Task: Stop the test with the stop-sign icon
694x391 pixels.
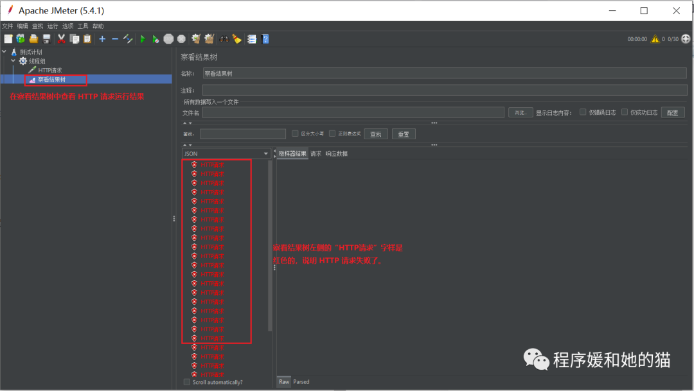Action: point(168,39)
